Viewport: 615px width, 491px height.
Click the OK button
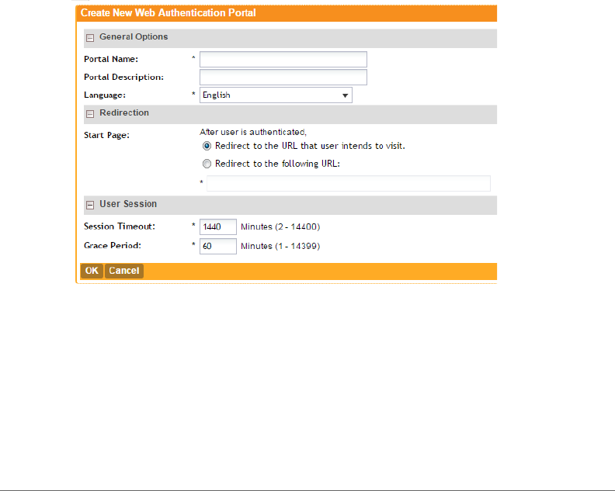(92, 271)
